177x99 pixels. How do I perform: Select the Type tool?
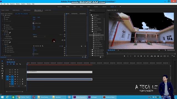point(2,78)
